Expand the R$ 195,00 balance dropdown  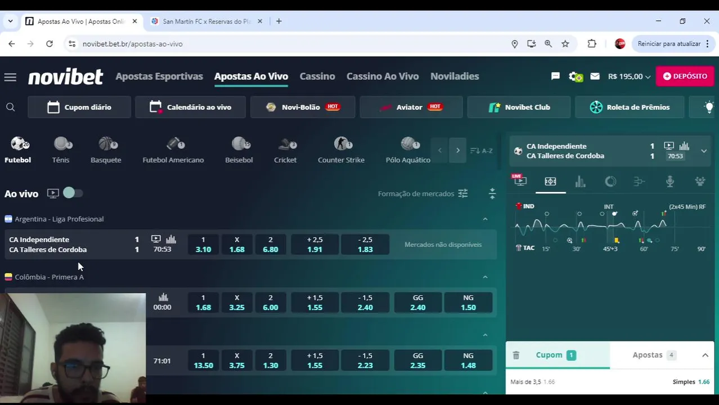point(629,76)
